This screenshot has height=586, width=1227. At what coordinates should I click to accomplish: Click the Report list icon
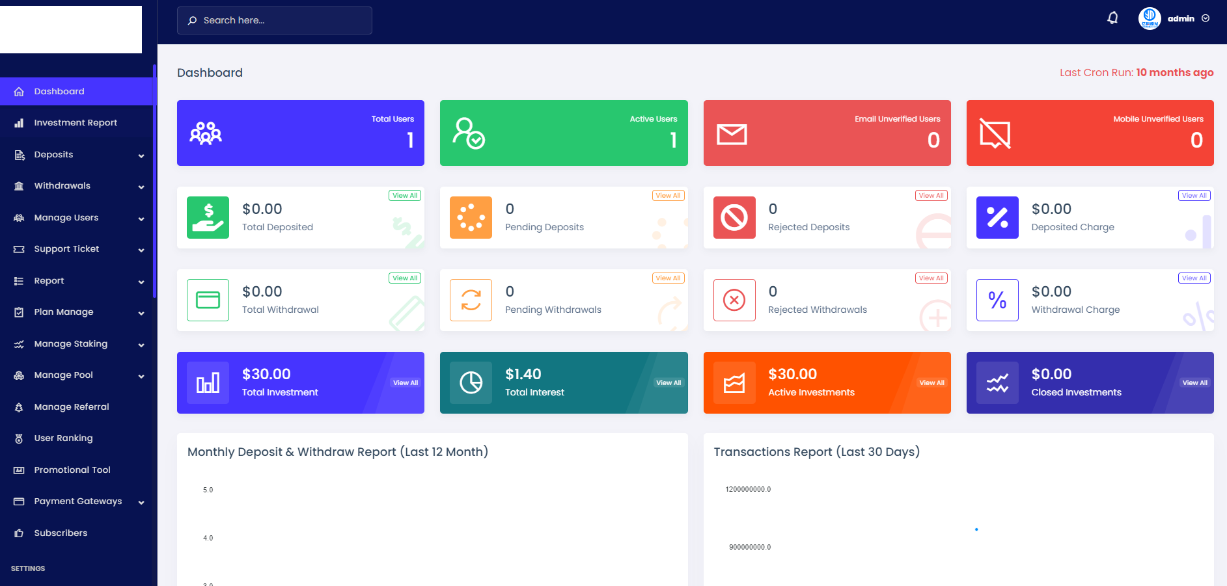(19, 281)
